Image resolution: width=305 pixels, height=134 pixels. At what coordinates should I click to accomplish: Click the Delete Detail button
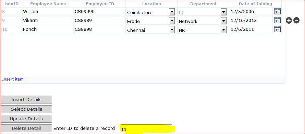tap(26, 129)
